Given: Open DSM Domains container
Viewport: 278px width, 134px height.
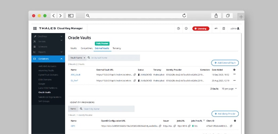Looking at the screenshot, I should 45,79.
